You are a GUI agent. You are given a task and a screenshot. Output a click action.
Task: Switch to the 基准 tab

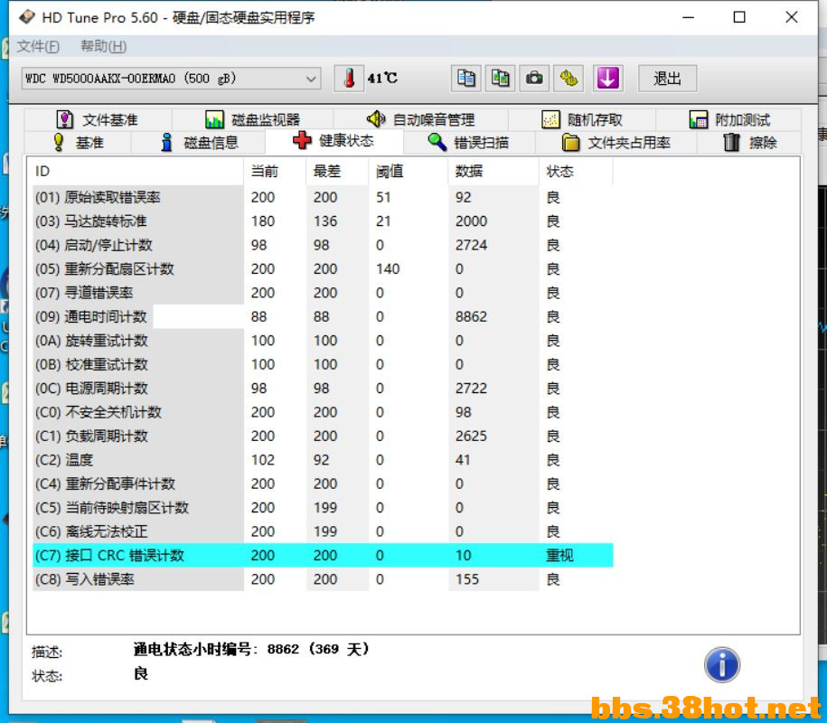78,143
